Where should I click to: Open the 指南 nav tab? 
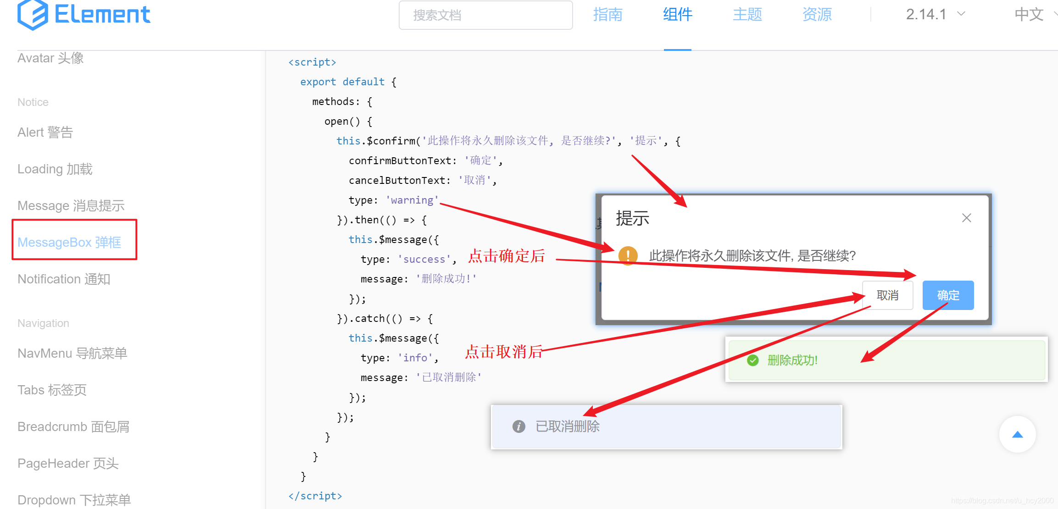pos(607,15)
